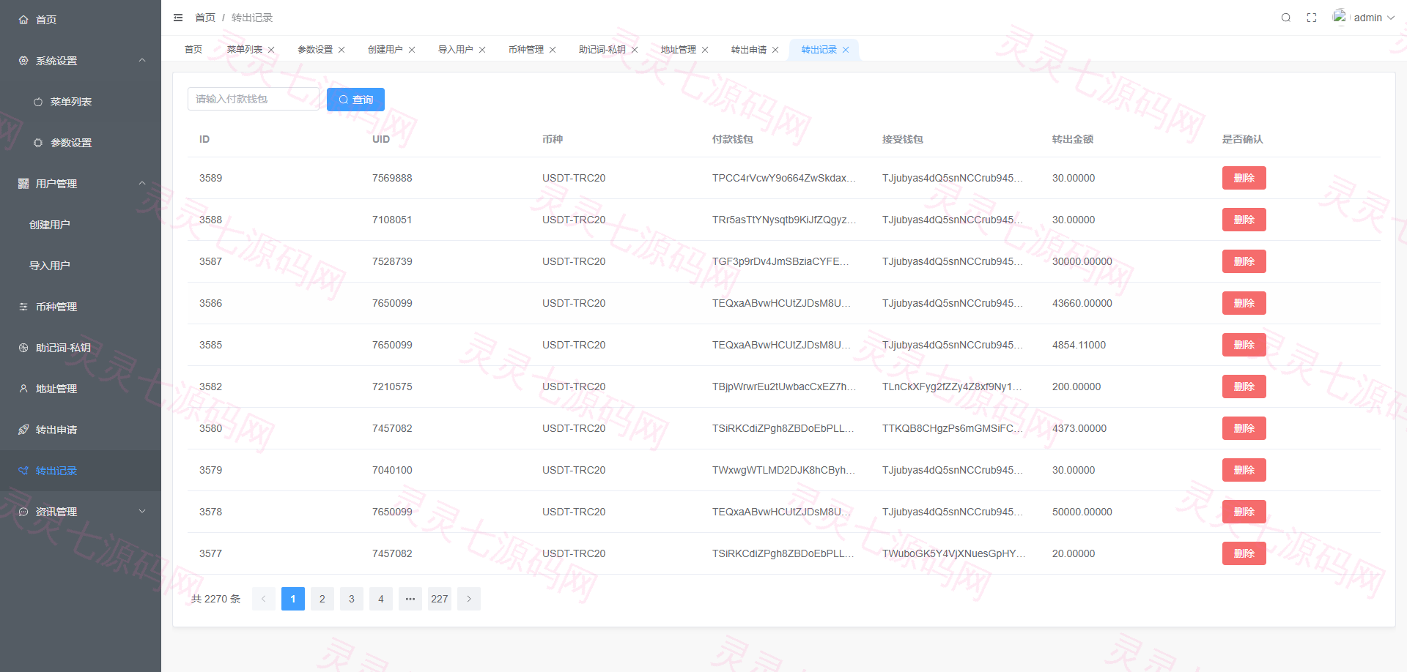
Task: Delete record ID 3587
Action: click(x=1244, y=261)
